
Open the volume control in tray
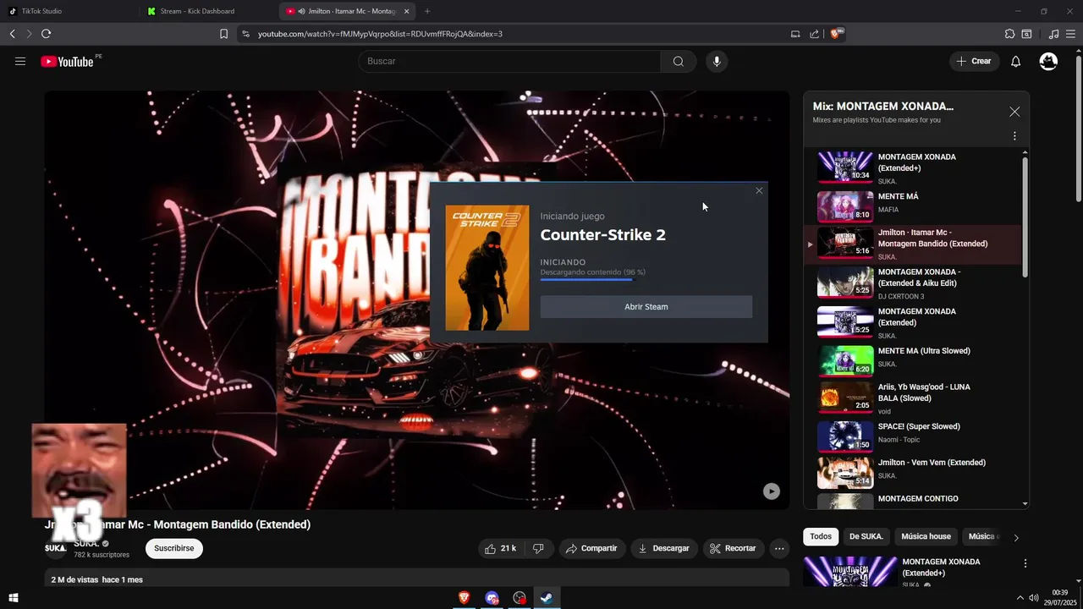pyautogui.click(x=1034, y=598)
